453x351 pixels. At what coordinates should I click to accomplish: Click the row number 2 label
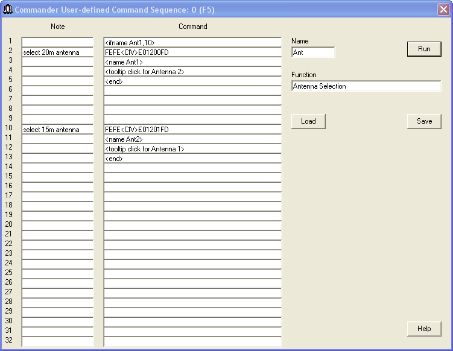(x=10, y=51)
